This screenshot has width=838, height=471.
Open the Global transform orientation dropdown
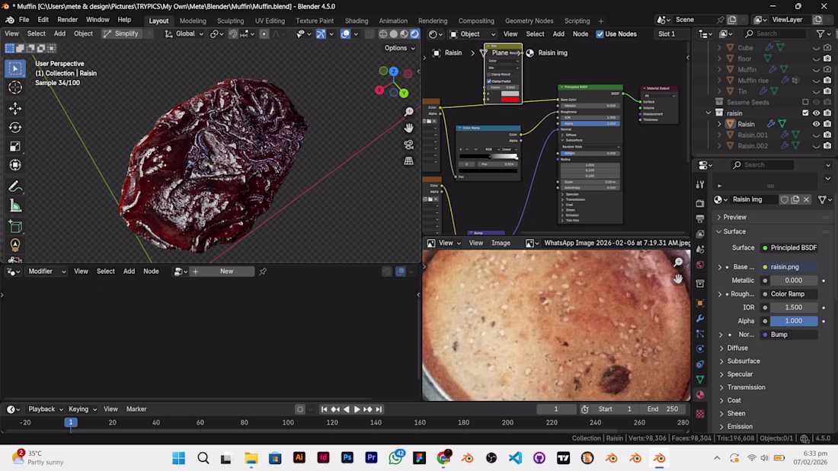pyautogui.click(x=185, y=34)
